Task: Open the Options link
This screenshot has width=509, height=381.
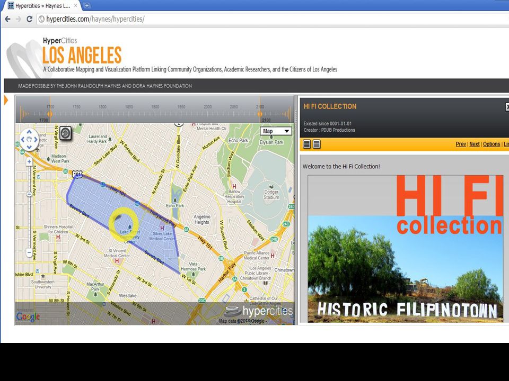Action: 492,144
